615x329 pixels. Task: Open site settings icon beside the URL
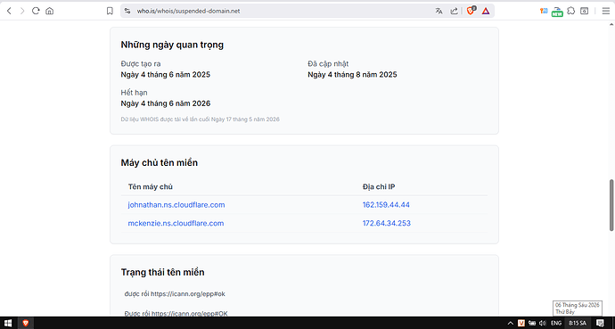pyautogui.click(x=127, y=11)
